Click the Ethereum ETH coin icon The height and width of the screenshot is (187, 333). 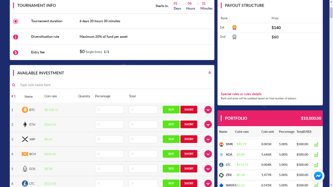tap(25, 124)
